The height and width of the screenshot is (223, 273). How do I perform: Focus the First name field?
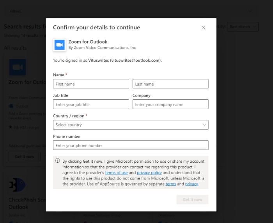click(x=91, y=84)
